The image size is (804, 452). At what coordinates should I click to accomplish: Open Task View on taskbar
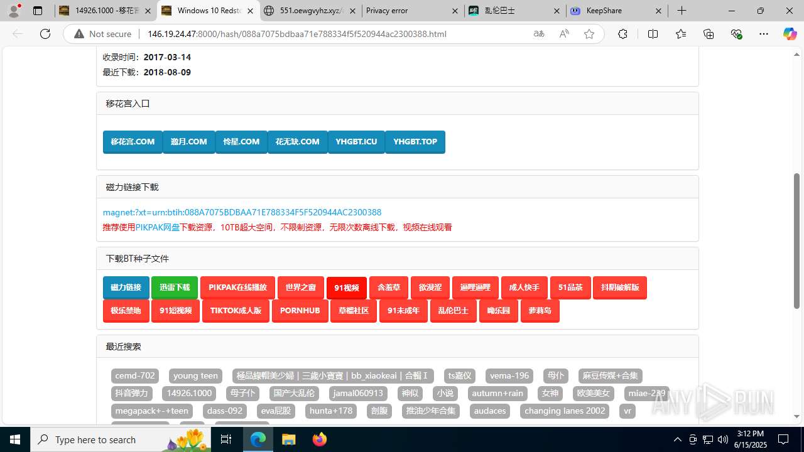point(226,439)
